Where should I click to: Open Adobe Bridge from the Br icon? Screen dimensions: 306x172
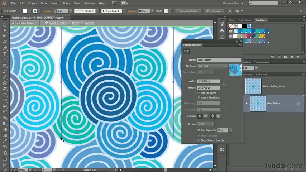[x=114, y=3]
